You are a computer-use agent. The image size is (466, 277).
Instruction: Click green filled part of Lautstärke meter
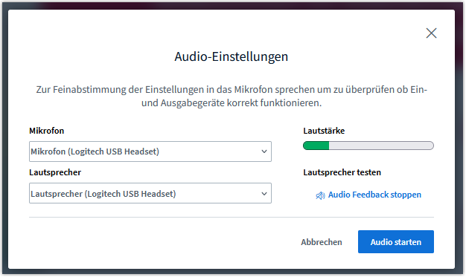[x=316, y=146]
